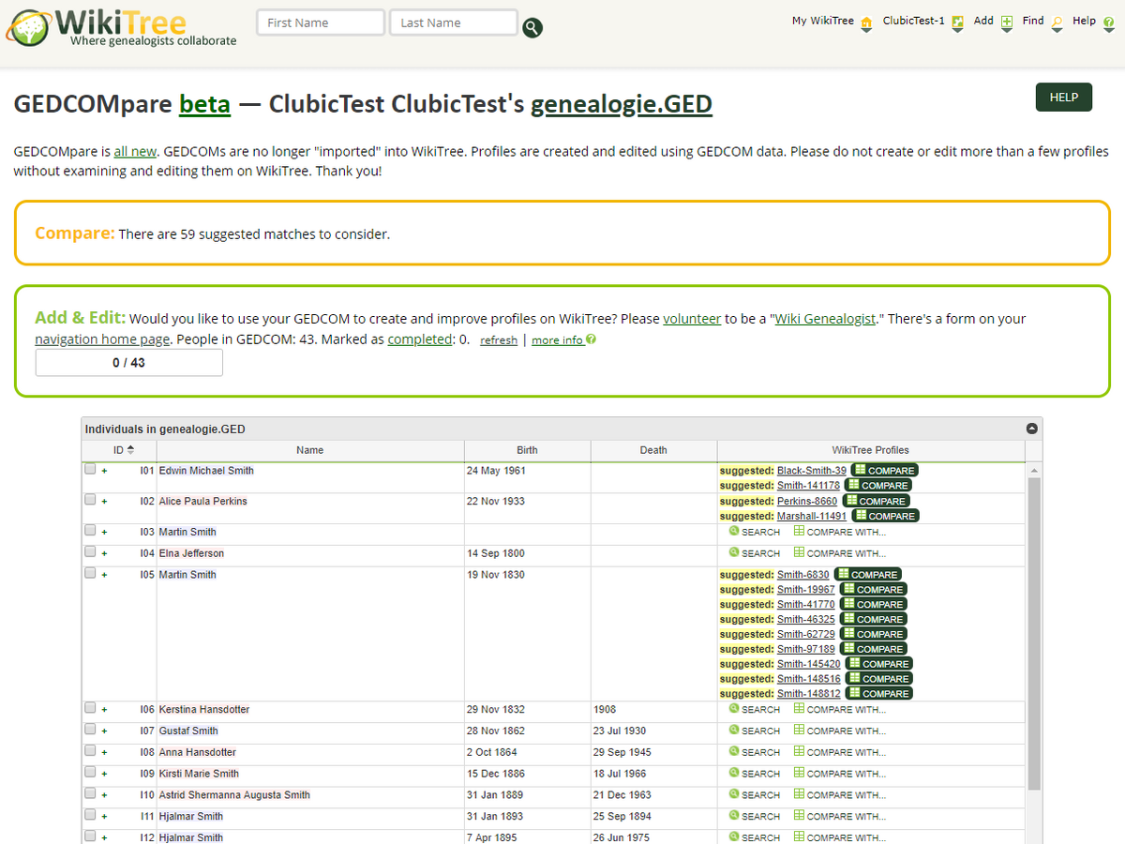Screen dimensions: 1125x844
Task: Expand row I05 Martin Smith with plus
Action: click(104, 575)
